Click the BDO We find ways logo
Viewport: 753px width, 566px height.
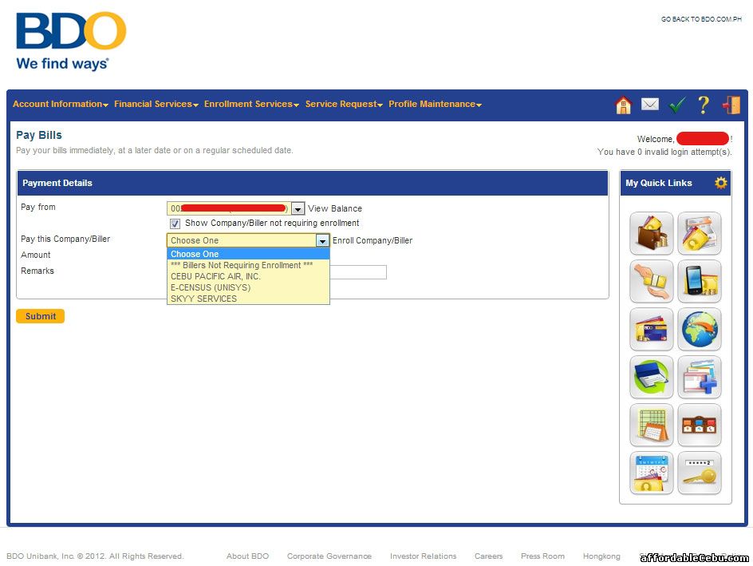pyautogui.click(x=70, y=42)
